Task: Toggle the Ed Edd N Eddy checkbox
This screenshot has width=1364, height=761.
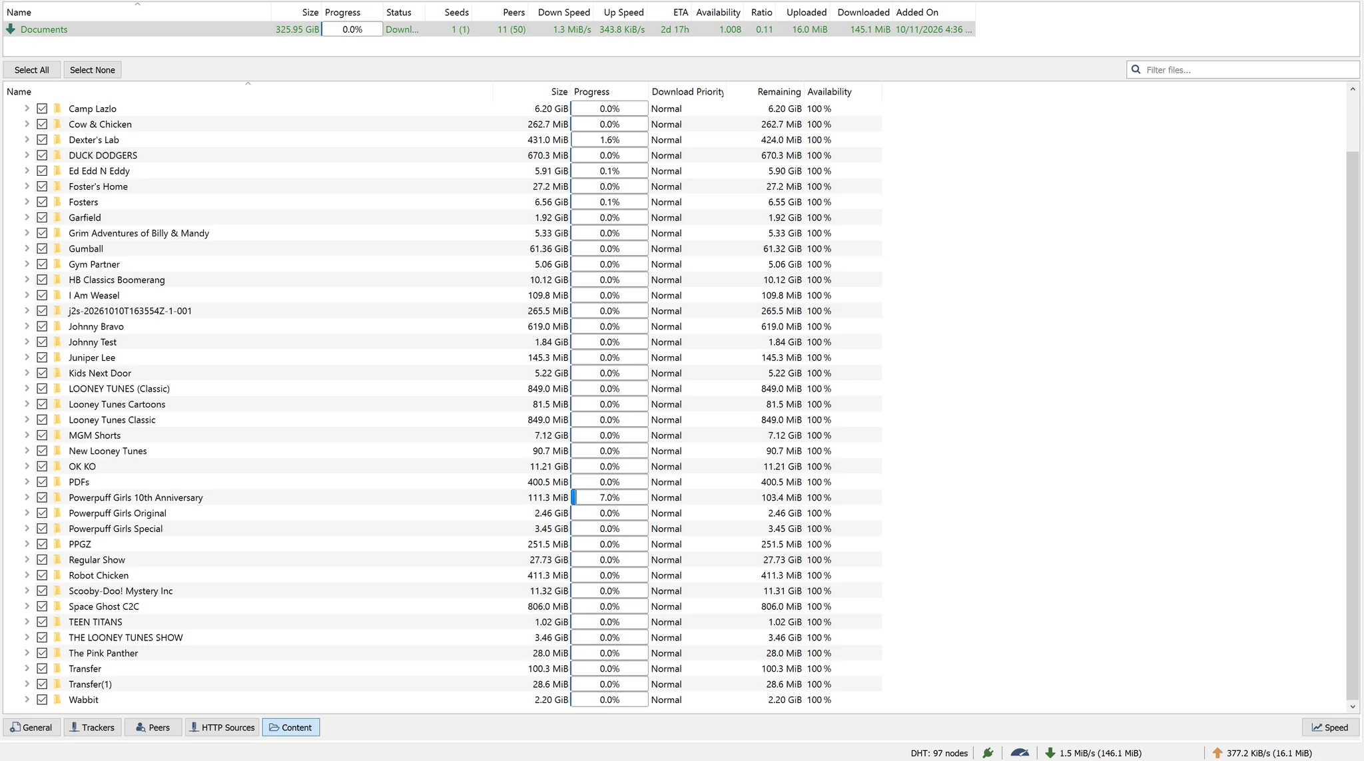Action: (42, 171)
